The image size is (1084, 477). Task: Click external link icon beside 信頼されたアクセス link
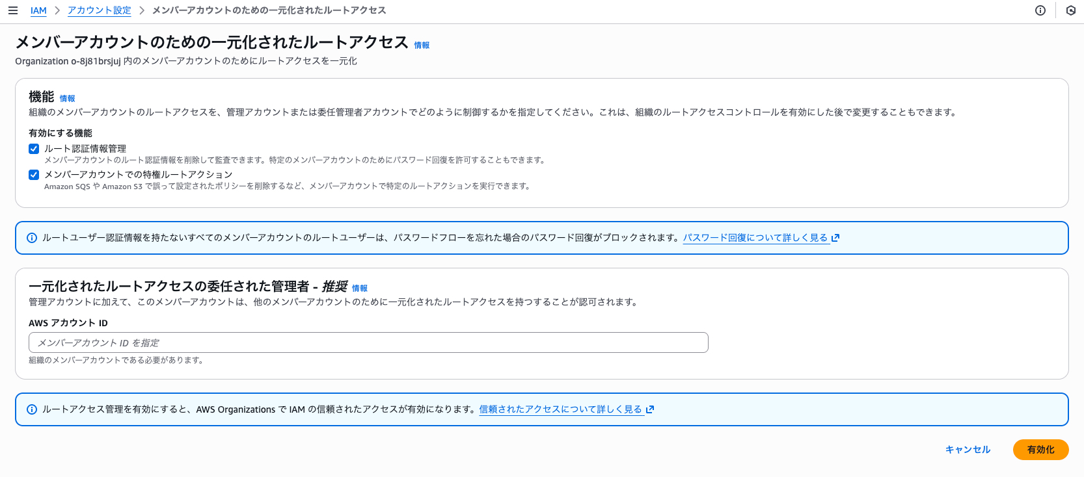point(650,409)
